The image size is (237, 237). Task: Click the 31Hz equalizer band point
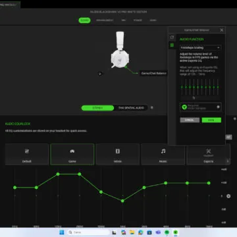(14, 188)
